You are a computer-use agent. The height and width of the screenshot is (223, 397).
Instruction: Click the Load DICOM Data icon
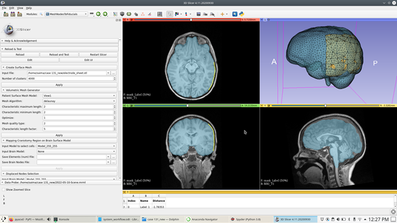point(13,14)
